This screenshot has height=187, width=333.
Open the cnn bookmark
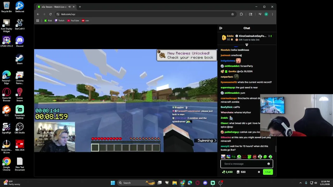(x=85, y=21)
